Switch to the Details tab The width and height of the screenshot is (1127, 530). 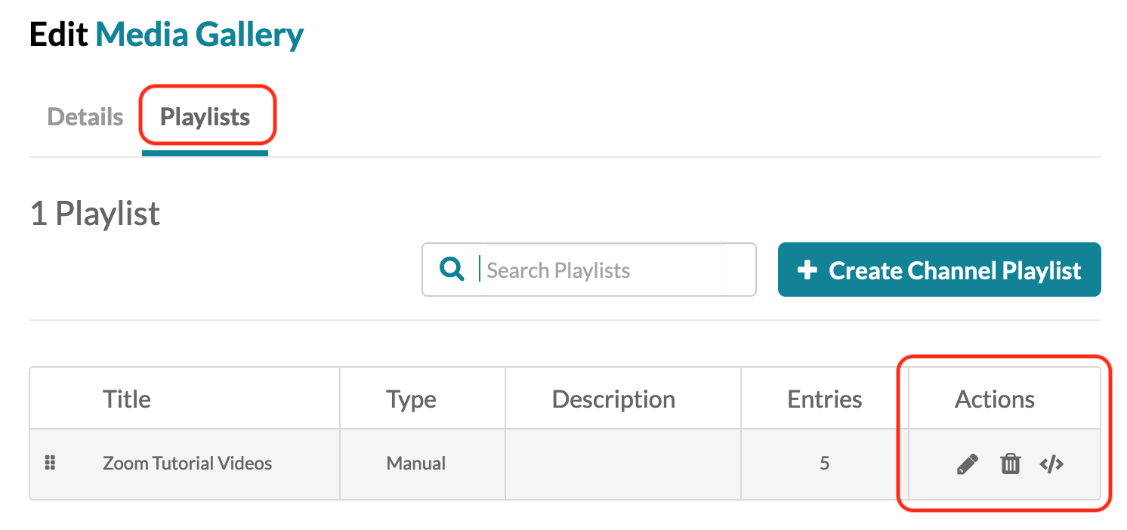pyautogui.click(x=85, y=118)
